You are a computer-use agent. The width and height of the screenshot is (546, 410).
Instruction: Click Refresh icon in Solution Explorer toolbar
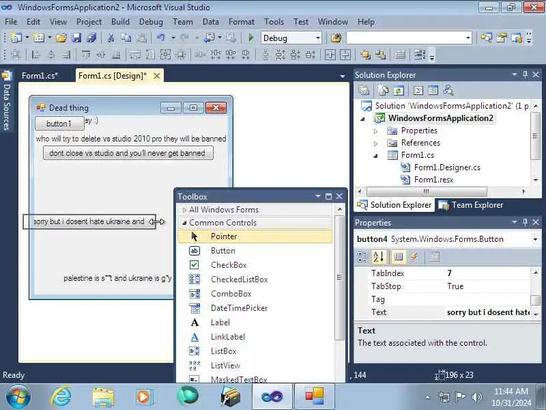[399, 91]
